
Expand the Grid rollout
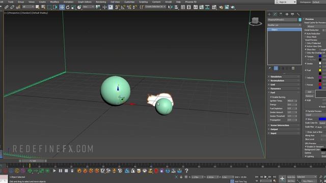click(284, 84)
